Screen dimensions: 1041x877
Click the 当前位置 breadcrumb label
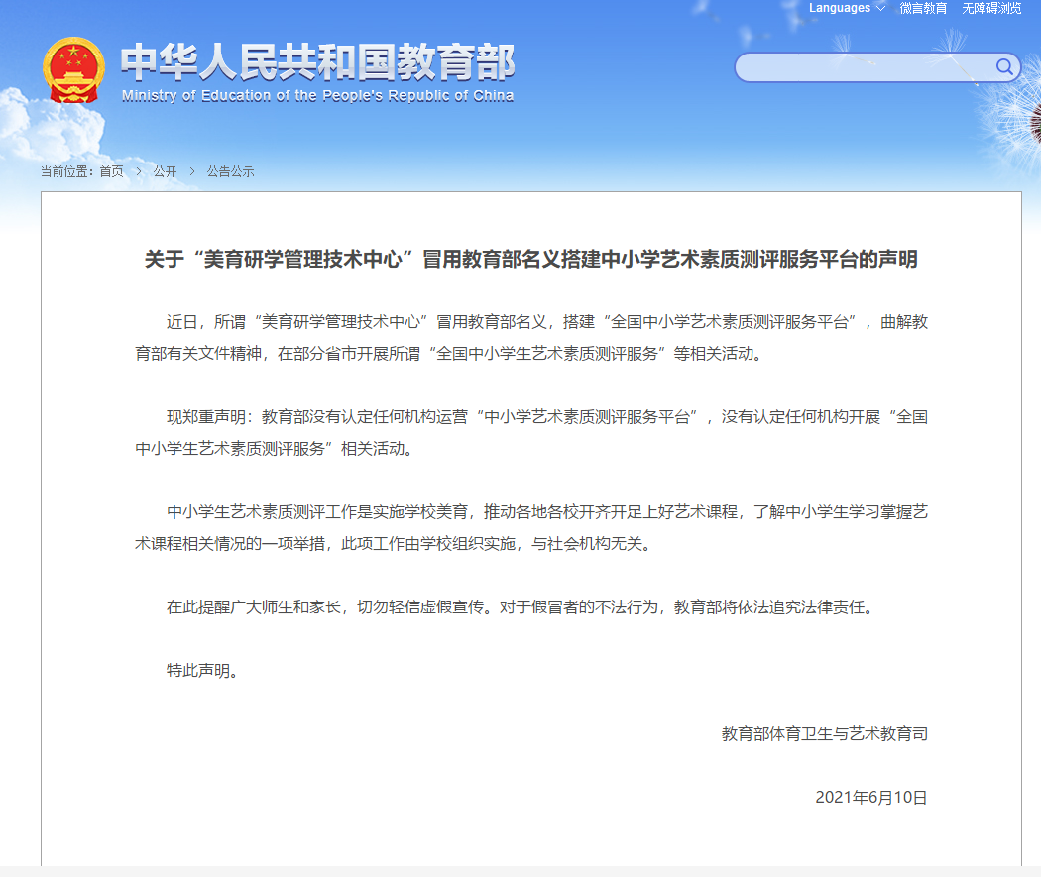click(67, 171)
